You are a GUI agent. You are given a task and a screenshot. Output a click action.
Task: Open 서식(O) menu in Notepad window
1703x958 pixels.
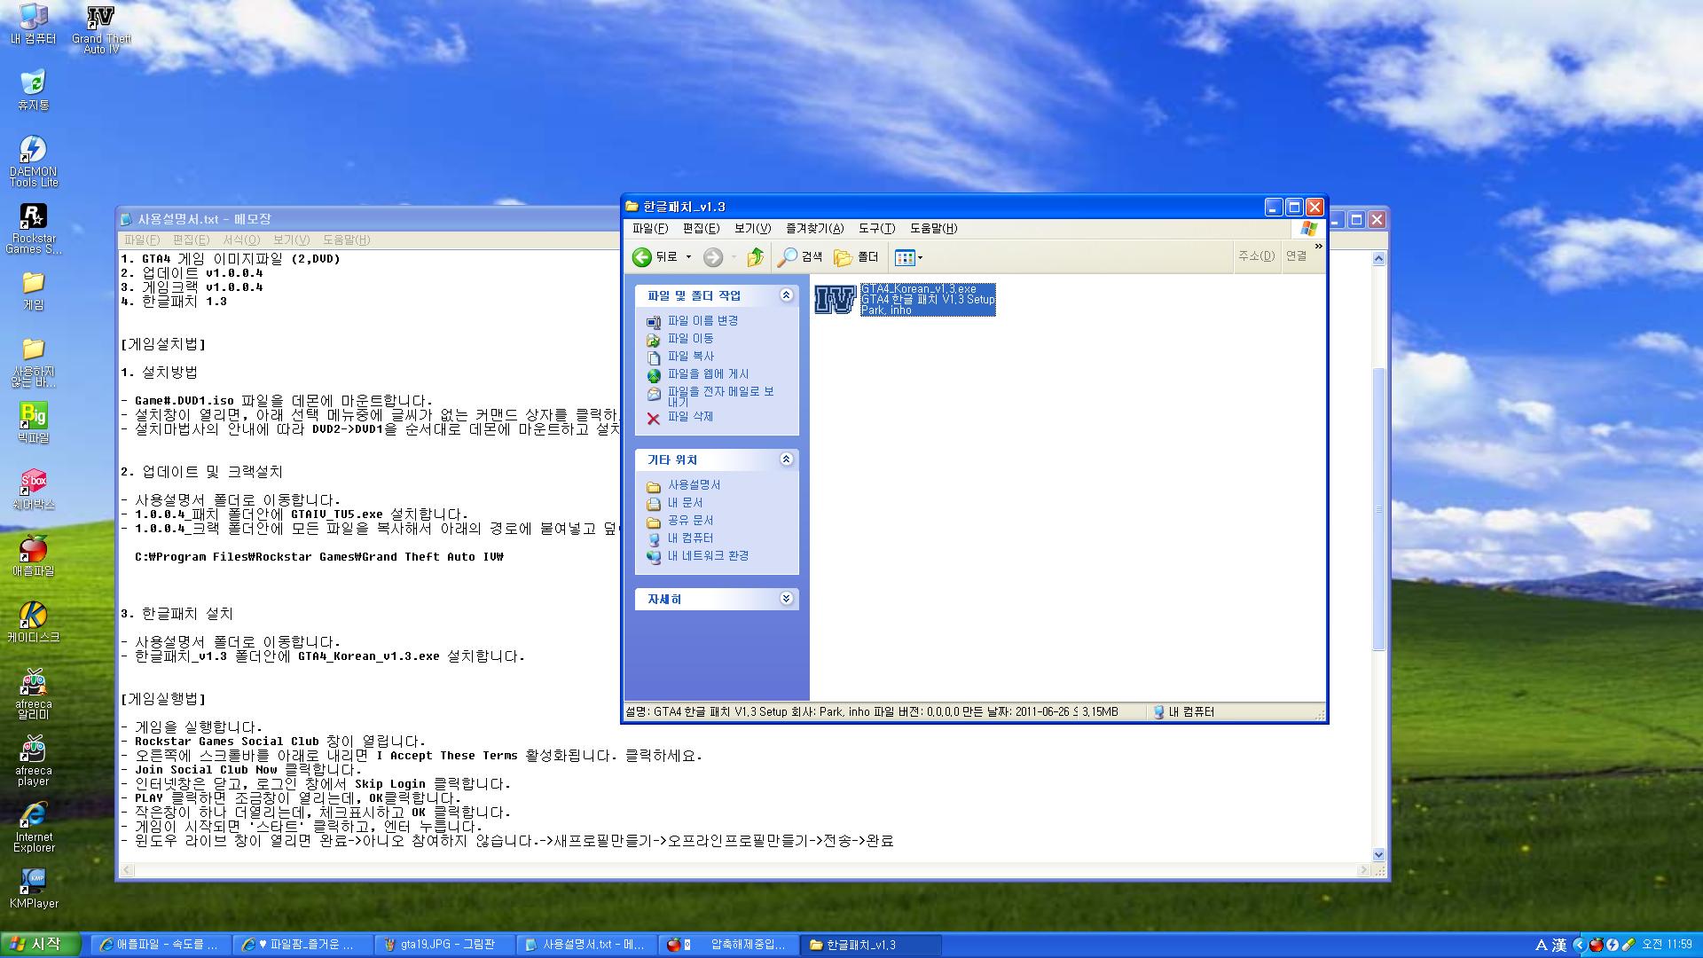pos(241,239)
